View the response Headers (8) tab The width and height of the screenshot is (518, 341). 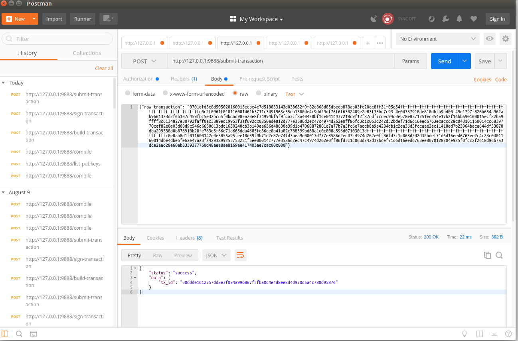(x=189, y=238)
